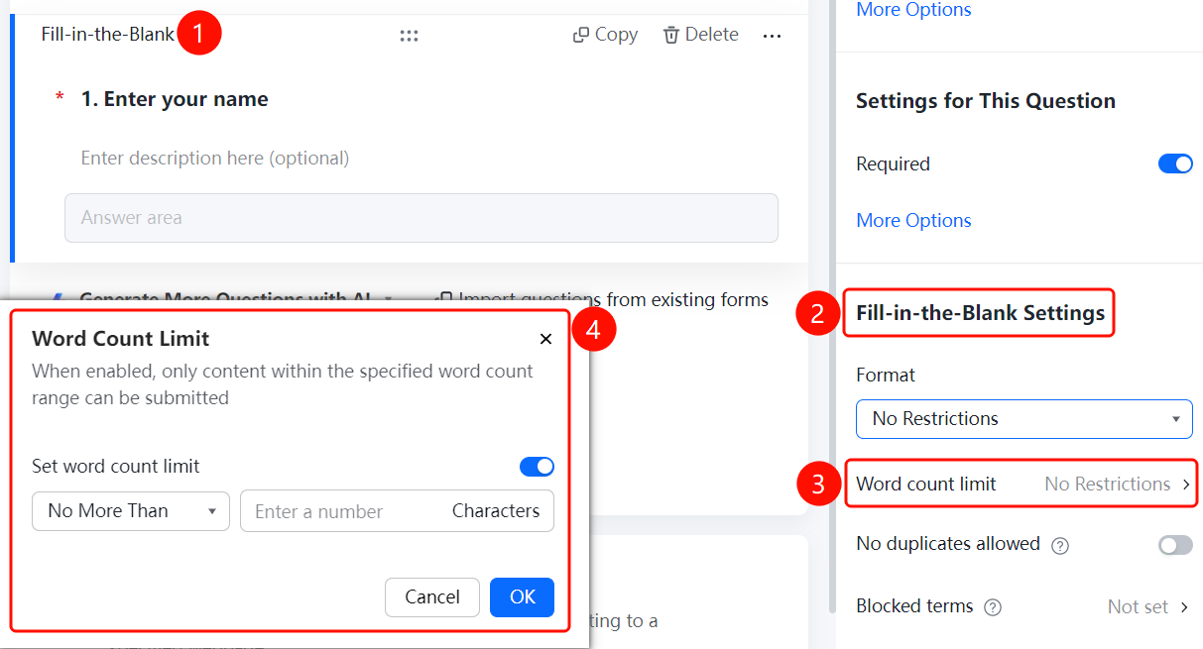
Task: Expand the Word count limit setting
Action: point(1022,484)
